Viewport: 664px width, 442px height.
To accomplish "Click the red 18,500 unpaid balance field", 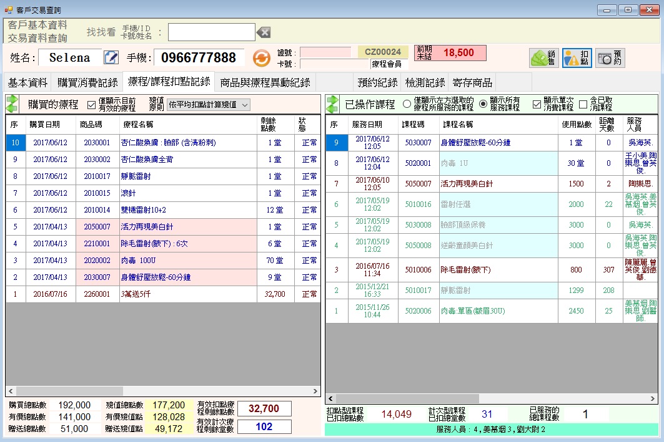I will click(x=458, y=53).
